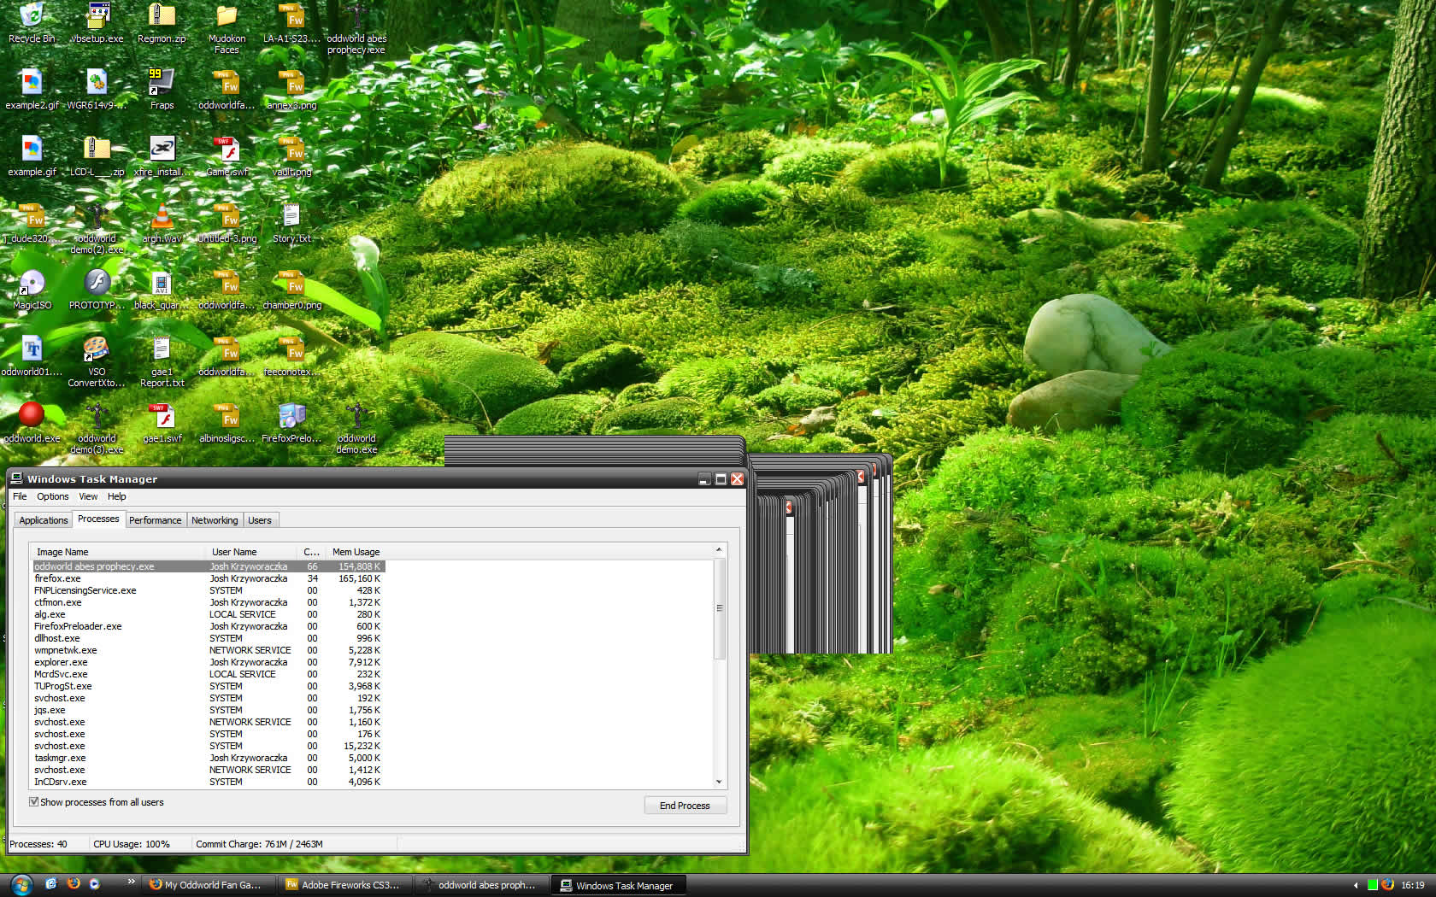
Task: Expand hidden quick launch icons chevron
Action: coord(131,882)
